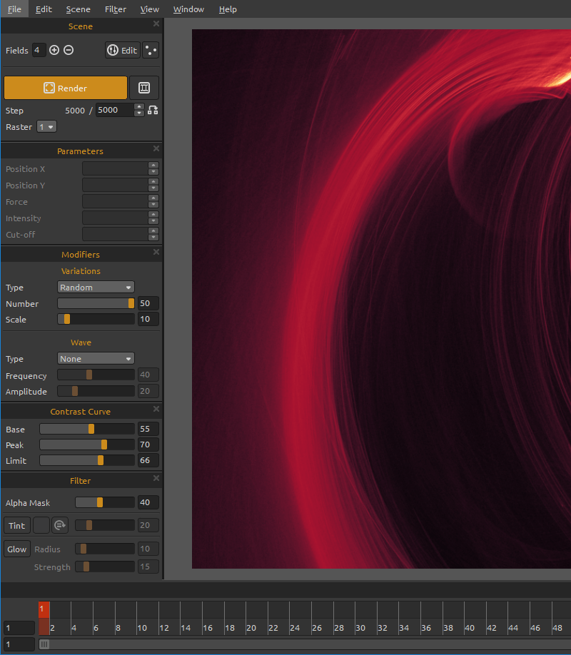
Task: Click the Edit fields button
Action: pos(123,50)
